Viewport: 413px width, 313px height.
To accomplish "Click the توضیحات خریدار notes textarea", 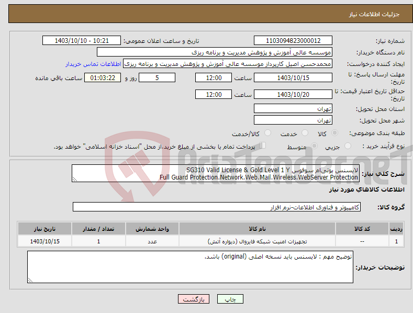I will click(190, 267).
